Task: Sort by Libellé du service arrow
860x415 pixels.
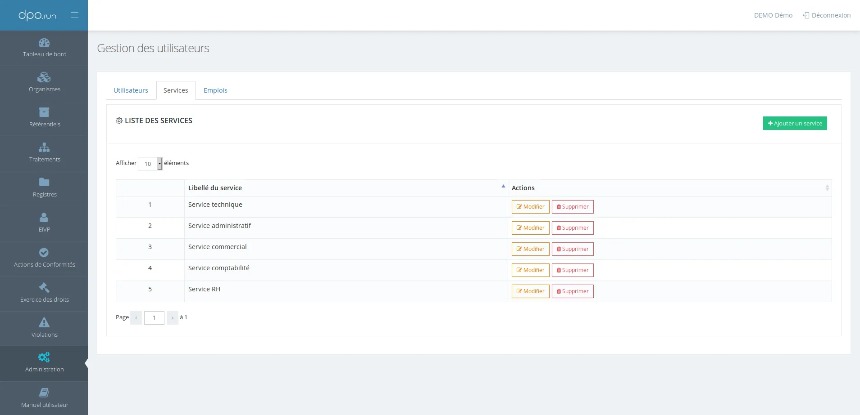Action: click(503, 186)
